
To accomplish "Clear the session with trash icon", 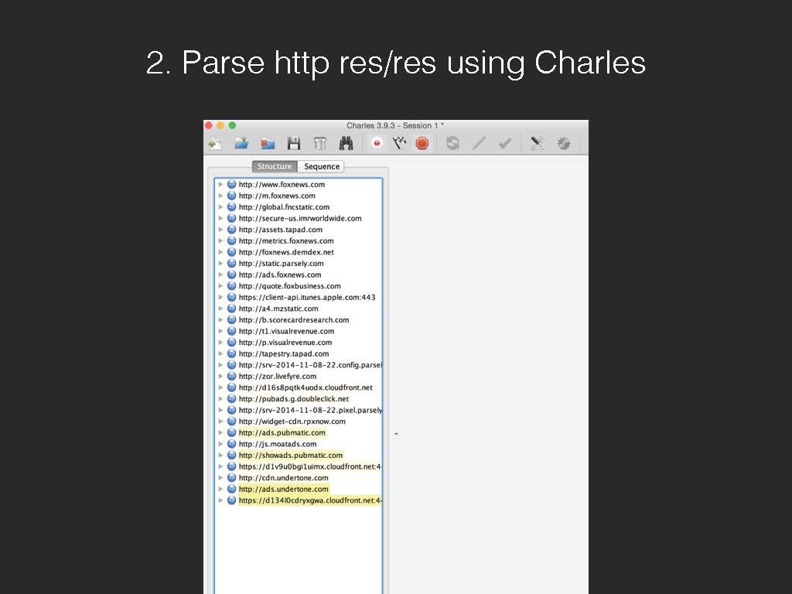I will (x=319, y=143).
